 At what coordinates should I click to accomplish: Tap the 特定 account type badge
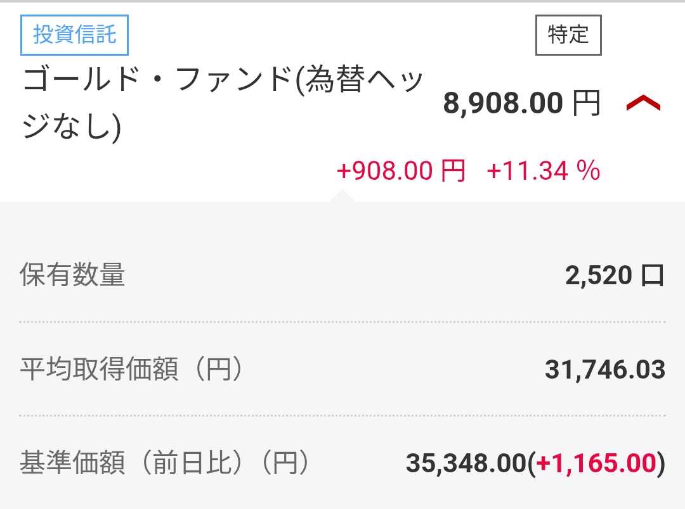click(568, 35)
